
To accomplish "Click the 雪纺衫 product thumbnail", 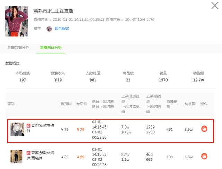I will tap(17, 129).
